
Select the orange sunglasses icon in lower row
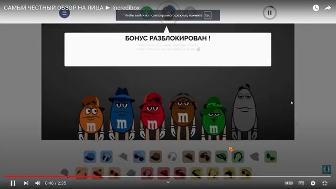pyautogui.click(x=114, y=173)
